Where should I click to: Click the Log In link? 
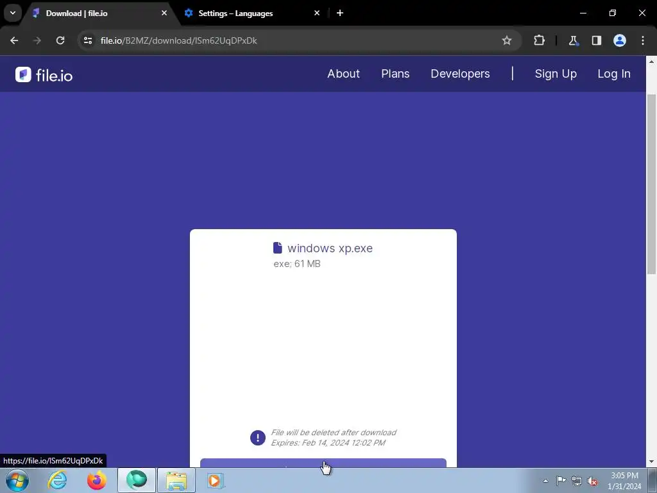point(614,74)
